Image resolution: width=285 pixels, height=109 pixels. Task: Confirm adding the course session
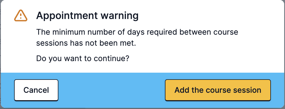[x=218, y=90]
